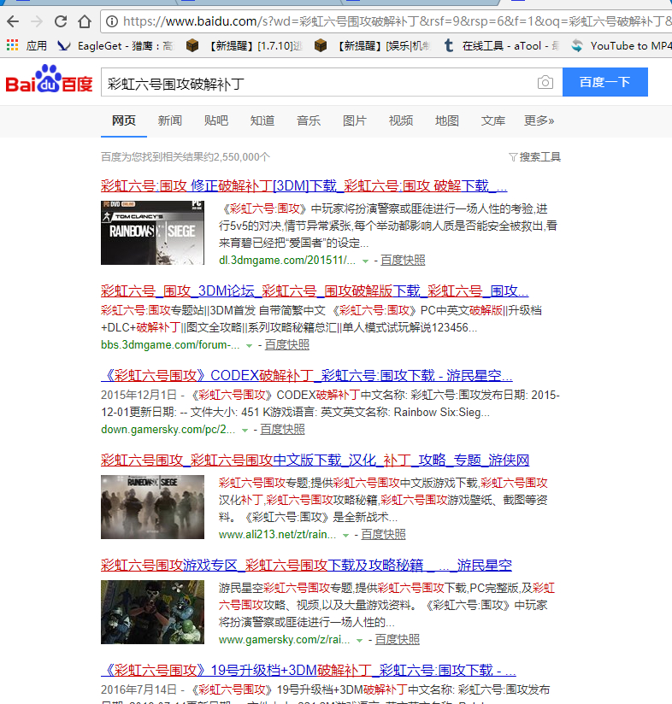
Task: Click the Baidu search input field
Action: (x=319, y=82)
